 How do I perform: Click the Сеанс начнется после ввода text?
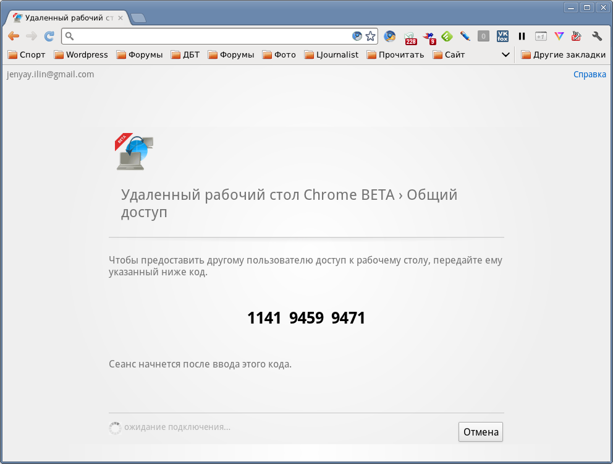click(x=200, y=364)
